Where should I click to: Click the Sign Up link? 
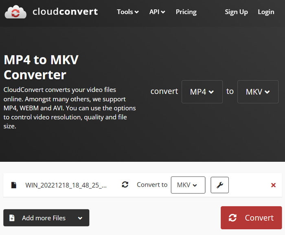click(236, 12)
